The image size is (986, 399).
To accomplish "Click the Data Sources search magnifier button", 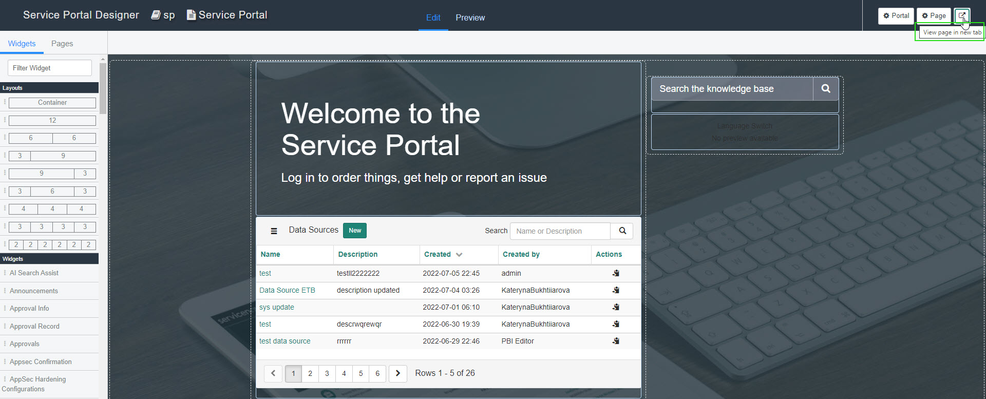I will pyautogui.click(x=622, y=231).
